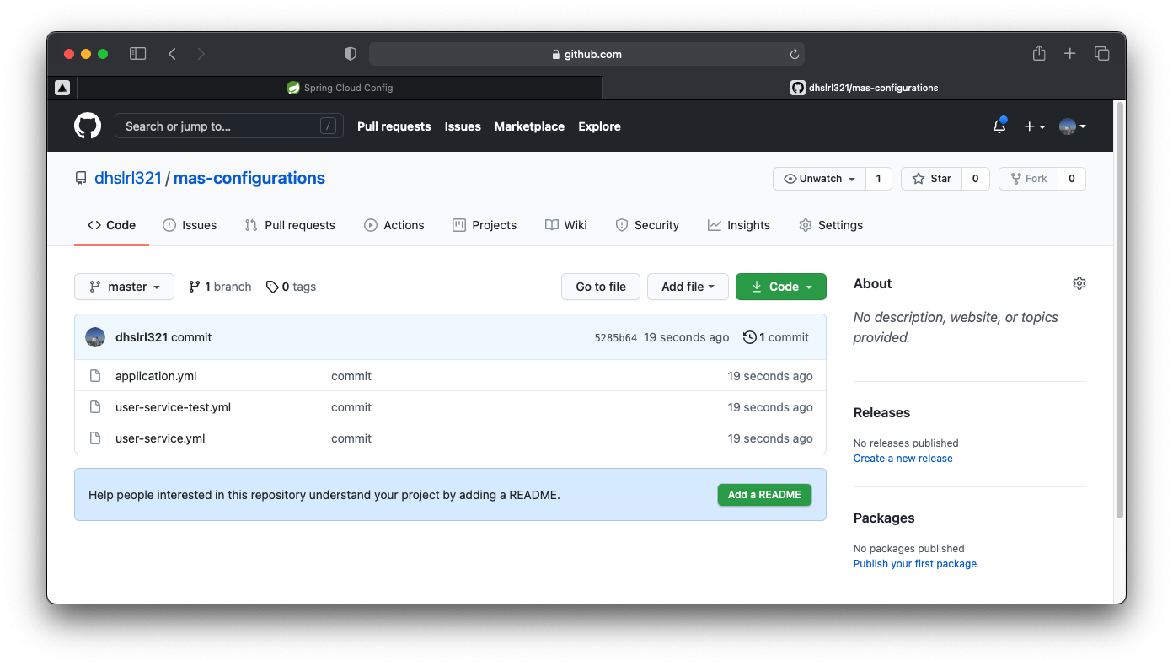The image size is (1173, 666).
Task: Open the slash shortcut key in search
Action: (x=329, y=126)
